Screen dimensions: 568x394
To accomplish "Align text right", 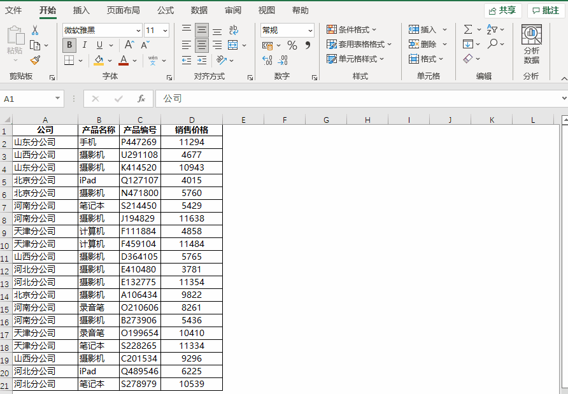I will point(217,45).
